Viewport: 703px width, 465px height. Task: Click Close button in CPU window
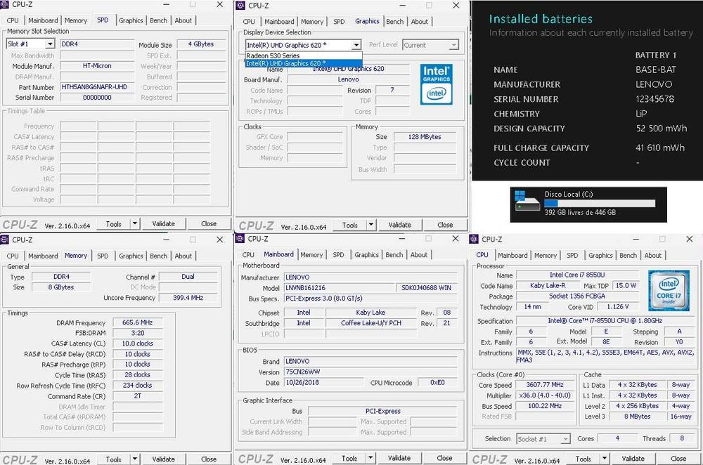[678, 458]
